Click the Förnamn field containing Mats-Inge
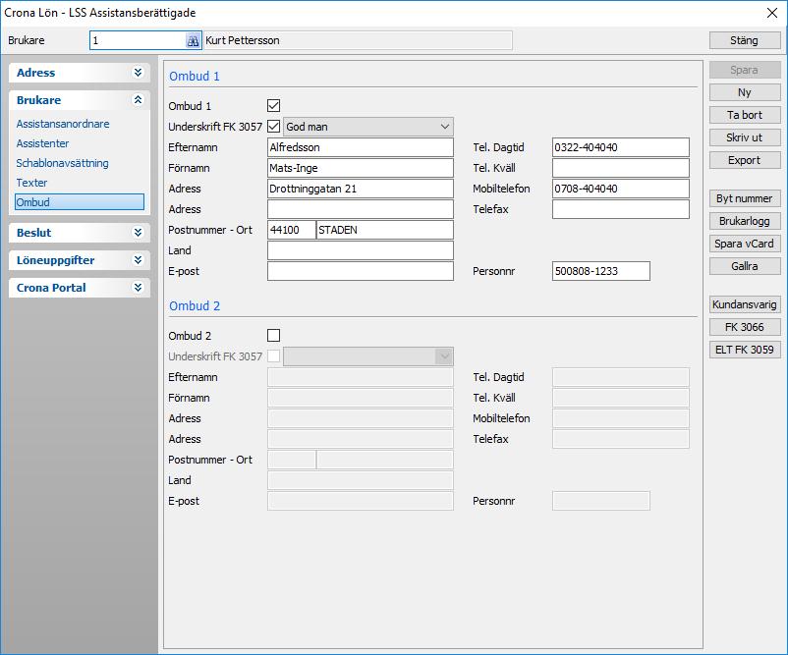 [361, 168]
